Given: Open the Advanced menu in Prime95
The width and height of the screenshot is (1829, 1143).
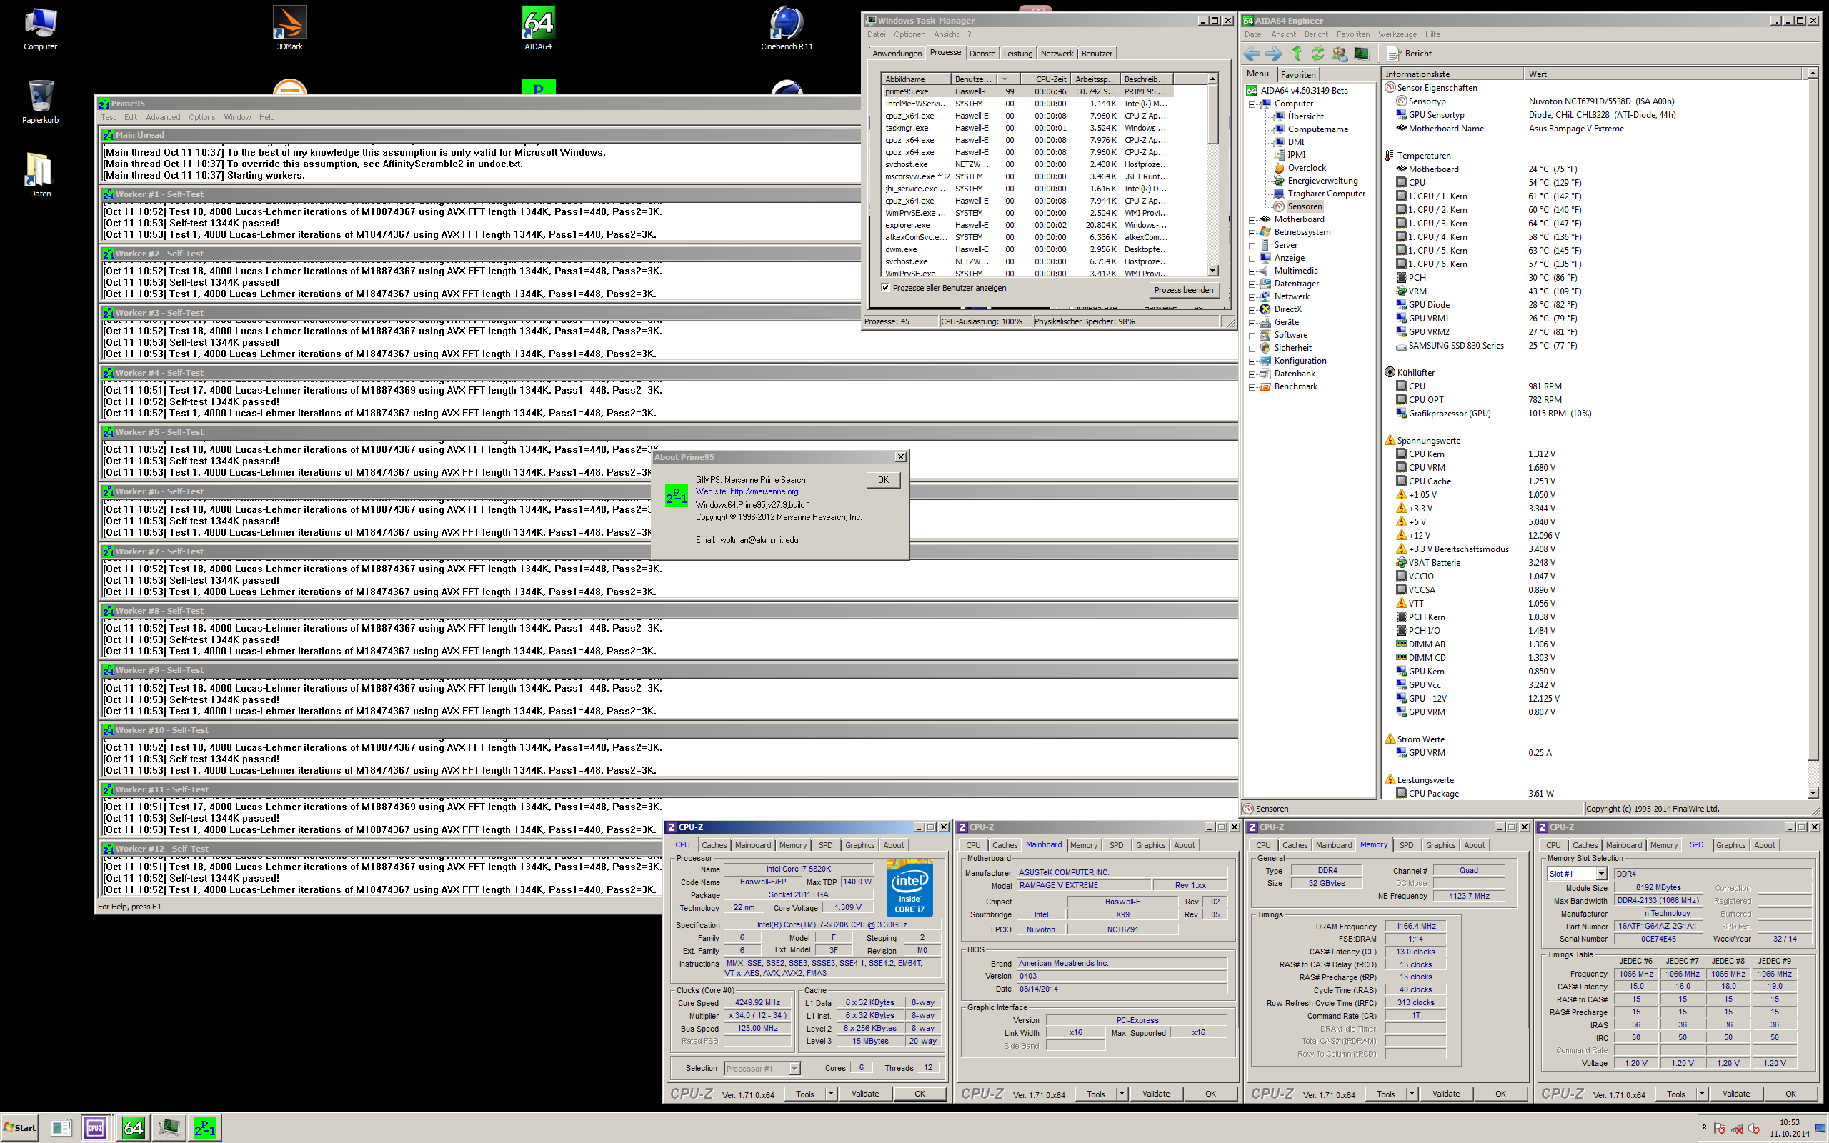Looking at the screenshot, I should tap(162, 117).
